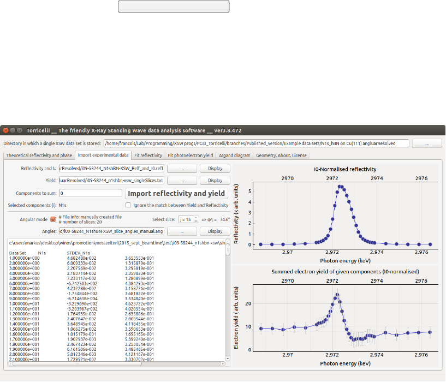Click the 1.015179e-001 value in the data table
This screenshot has height=382, width=446.
tap(82, 334)
